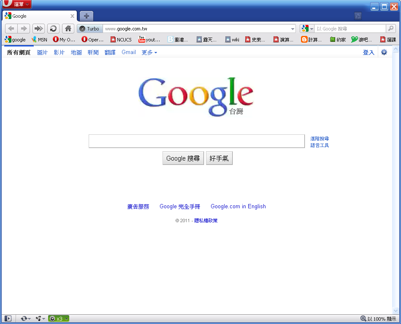Image resolution: width=401 pixels, height=324 pixels.
Task: Open the MSN bookmark
Action: coord(39,39)
